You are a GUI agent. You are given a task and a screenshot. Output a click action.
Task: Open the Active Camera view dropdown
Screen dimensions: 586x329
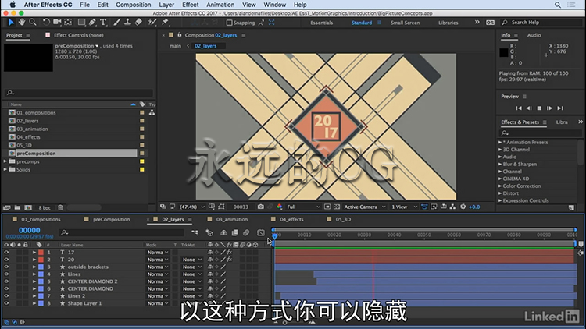[364, 207]
